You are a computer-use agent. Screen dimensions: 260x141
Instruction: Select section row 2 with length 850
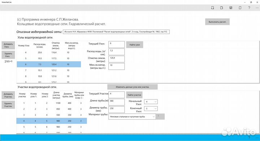point(52,109)
